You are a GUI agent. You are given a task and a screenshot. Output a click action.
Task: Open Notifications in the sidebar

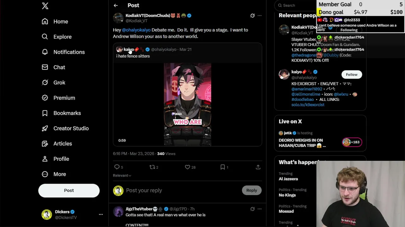tap(69, 52)
